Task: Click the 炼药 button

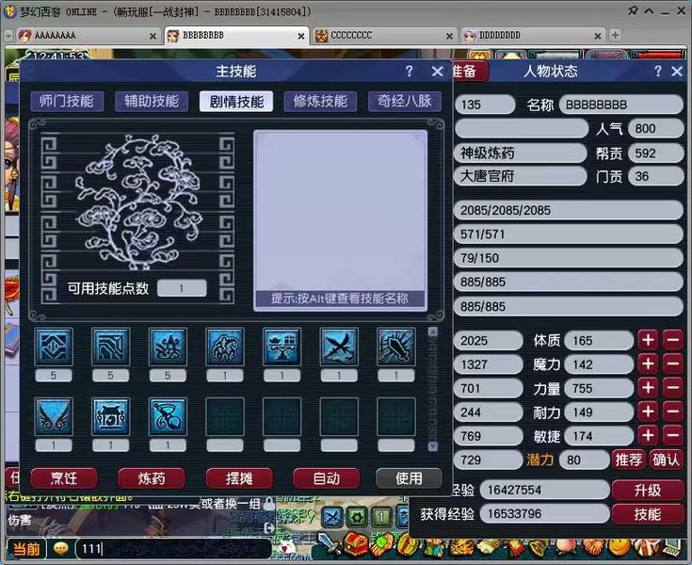Action: (x=152, y=478)
